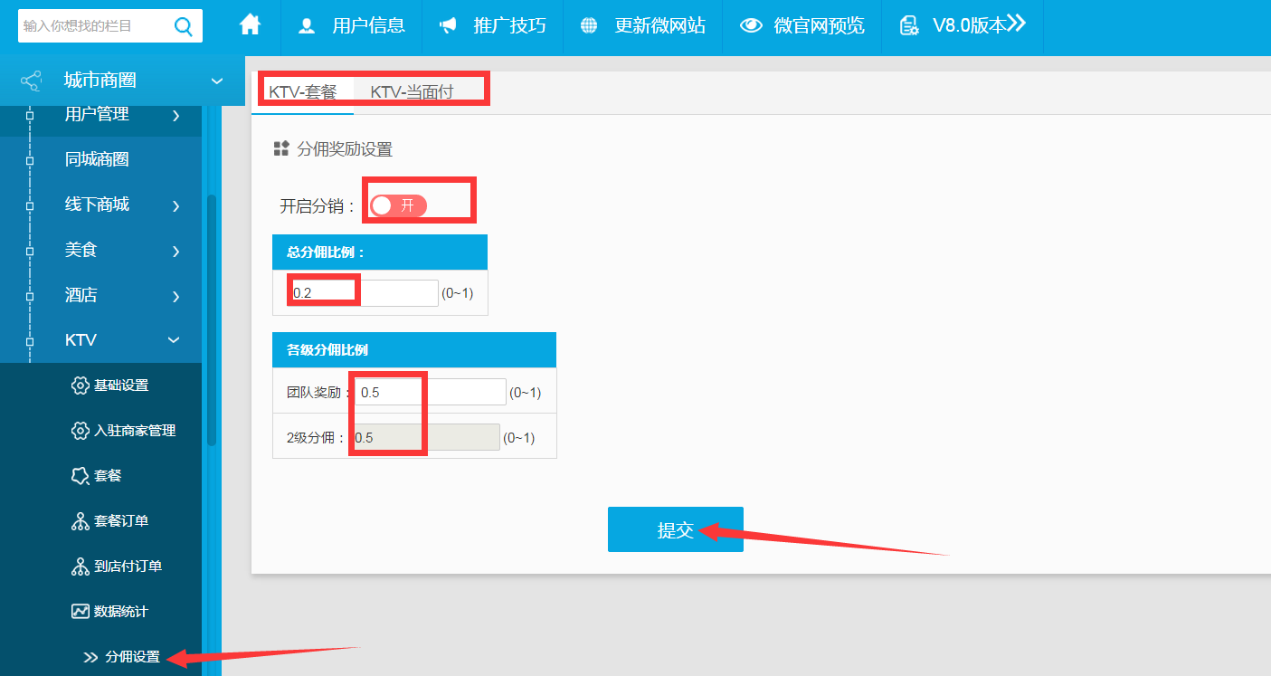
Task: Click the V8.0版本 document icon
Action: click(908, 25)
